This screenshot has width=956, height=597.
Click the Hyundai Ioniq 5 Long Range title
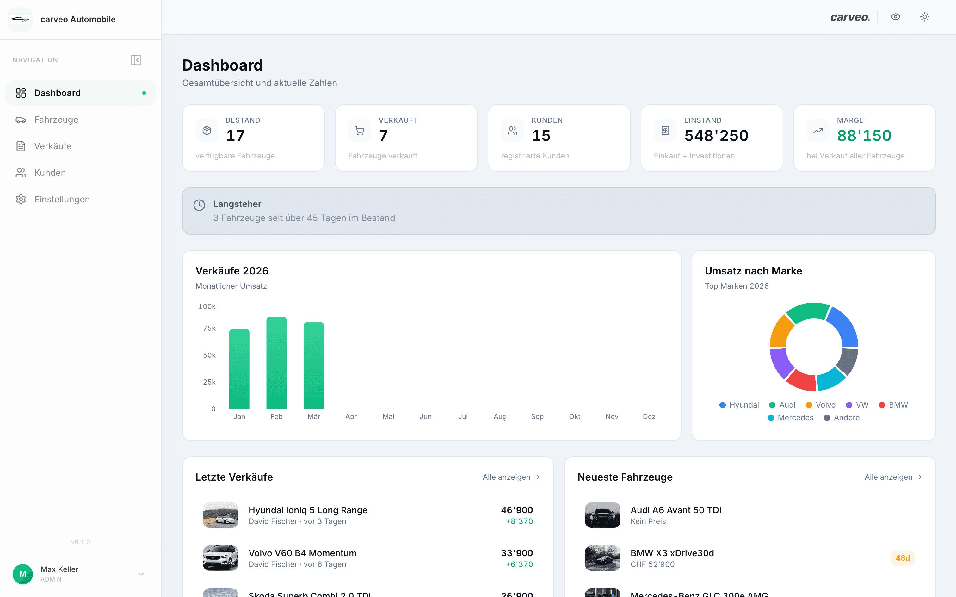point(308,510)
